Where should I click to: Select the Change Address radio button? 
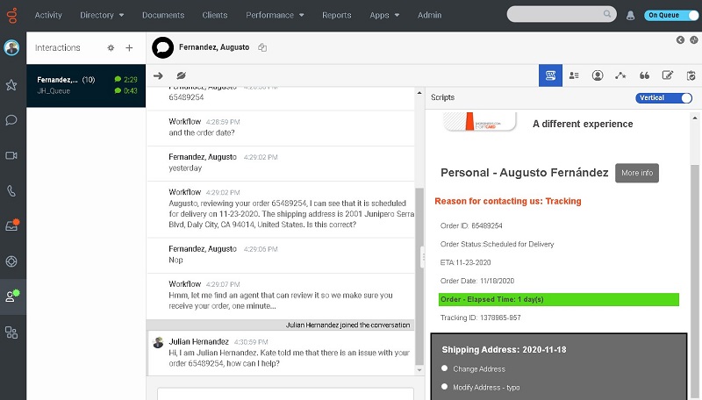coord(444,368)
